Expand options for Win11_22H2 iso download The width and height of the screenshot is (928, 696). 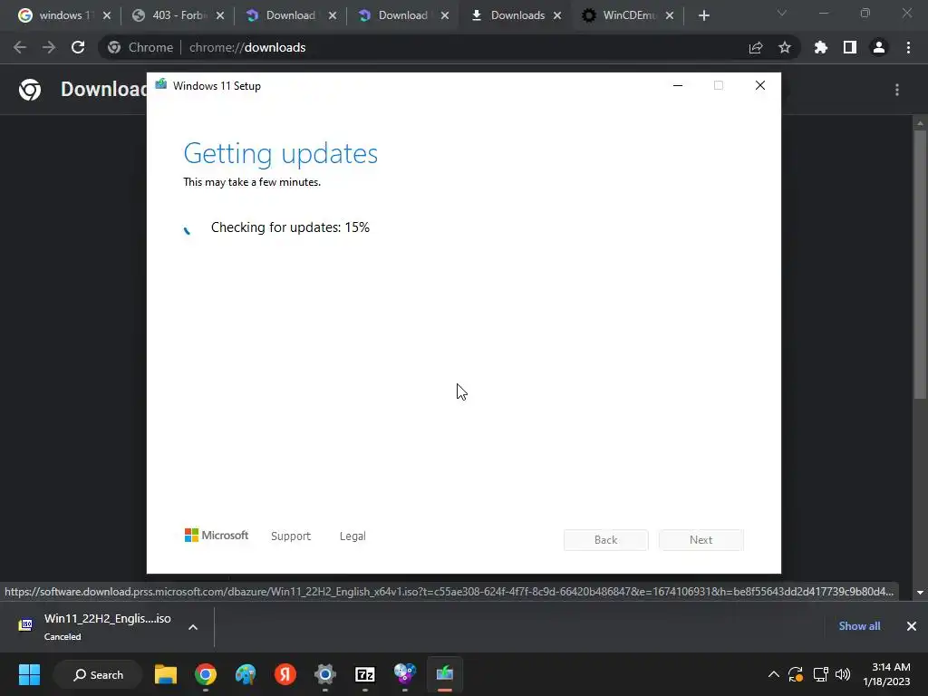point(193,627)
